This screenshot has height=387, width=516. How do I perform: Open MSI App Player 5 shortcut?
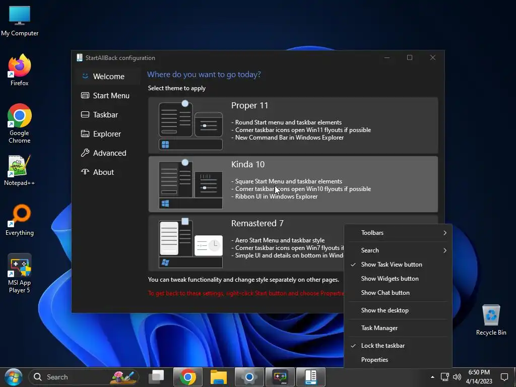(20, 274)
